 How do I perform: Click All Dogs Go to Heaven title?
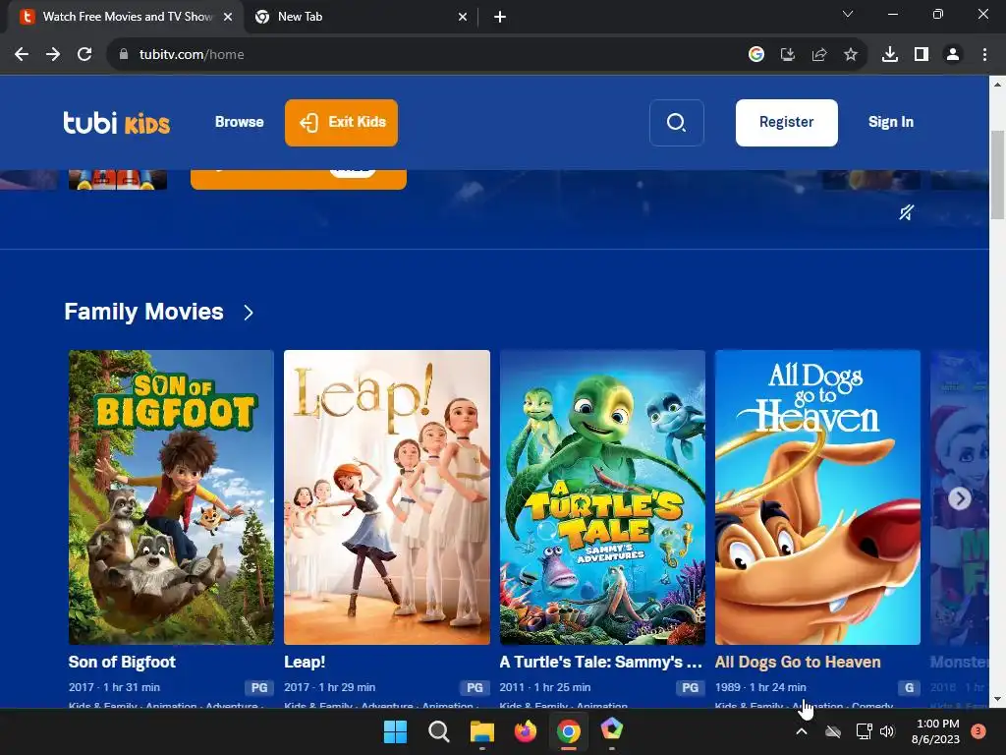(798, 662)
